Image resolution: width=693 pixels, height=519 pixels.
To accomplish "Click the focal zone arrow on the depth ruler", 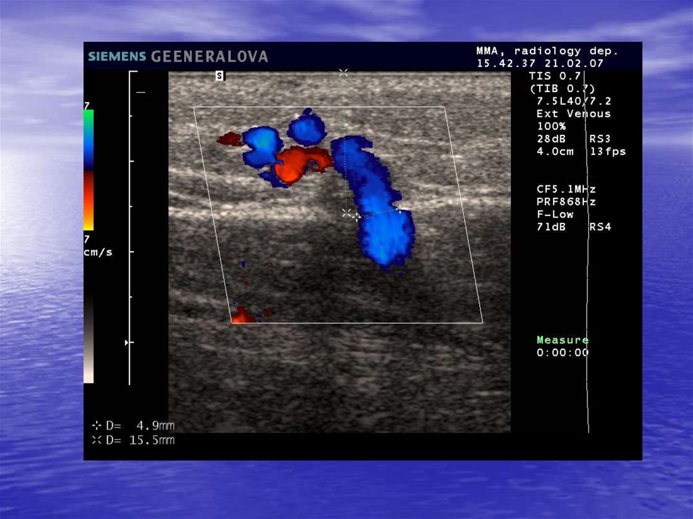I will 127,343.
